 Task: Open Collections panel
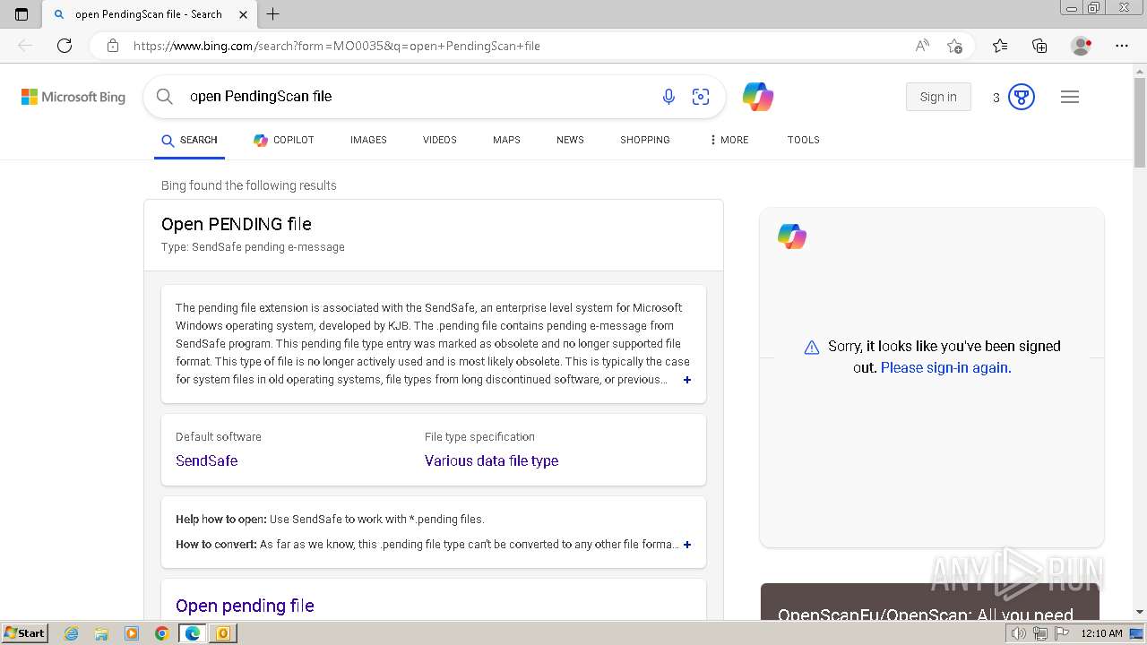click(x=1039, y=46)
